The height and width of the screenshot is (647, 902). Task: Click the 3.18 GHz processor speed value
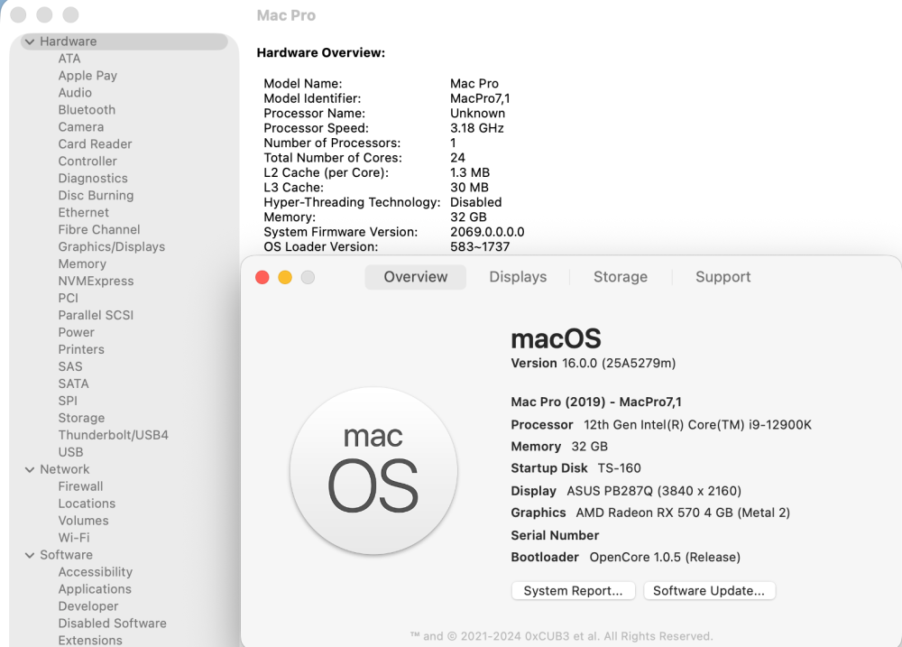coord(477,128)
